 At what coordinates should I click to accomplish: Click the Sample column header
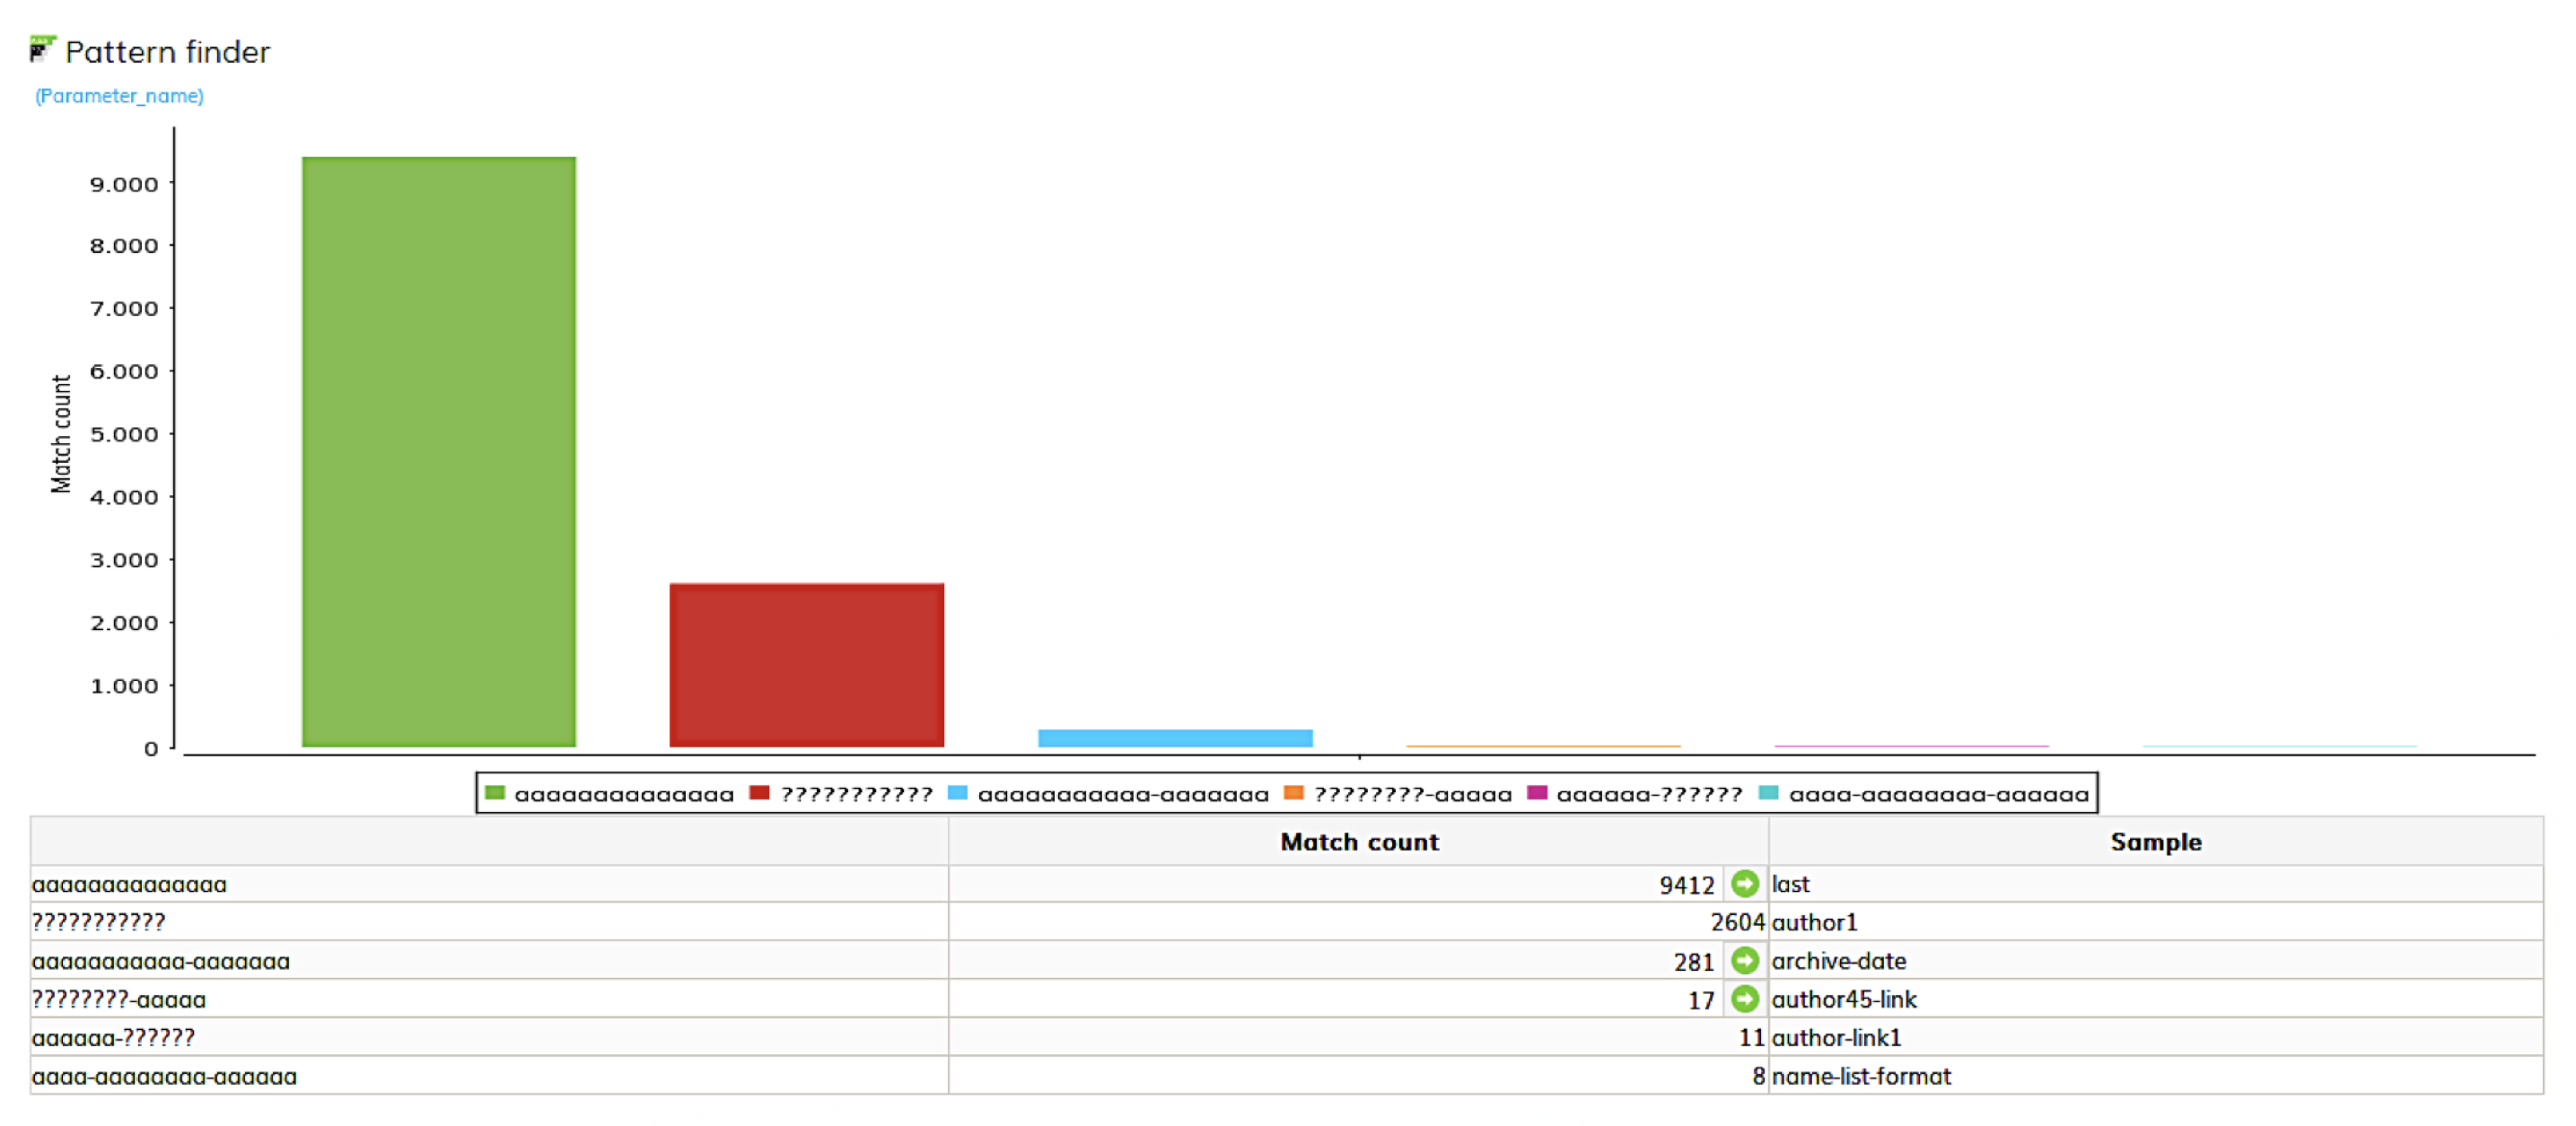pyautogui.click(x=2155, y=842)
